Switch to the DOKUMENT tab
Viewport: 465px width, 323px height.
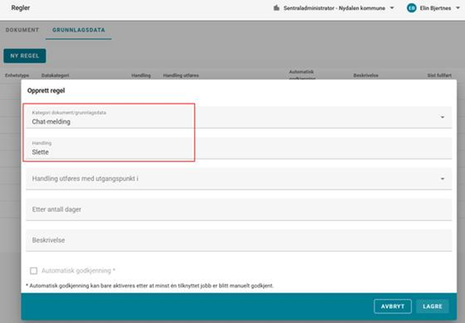[22, 30]
